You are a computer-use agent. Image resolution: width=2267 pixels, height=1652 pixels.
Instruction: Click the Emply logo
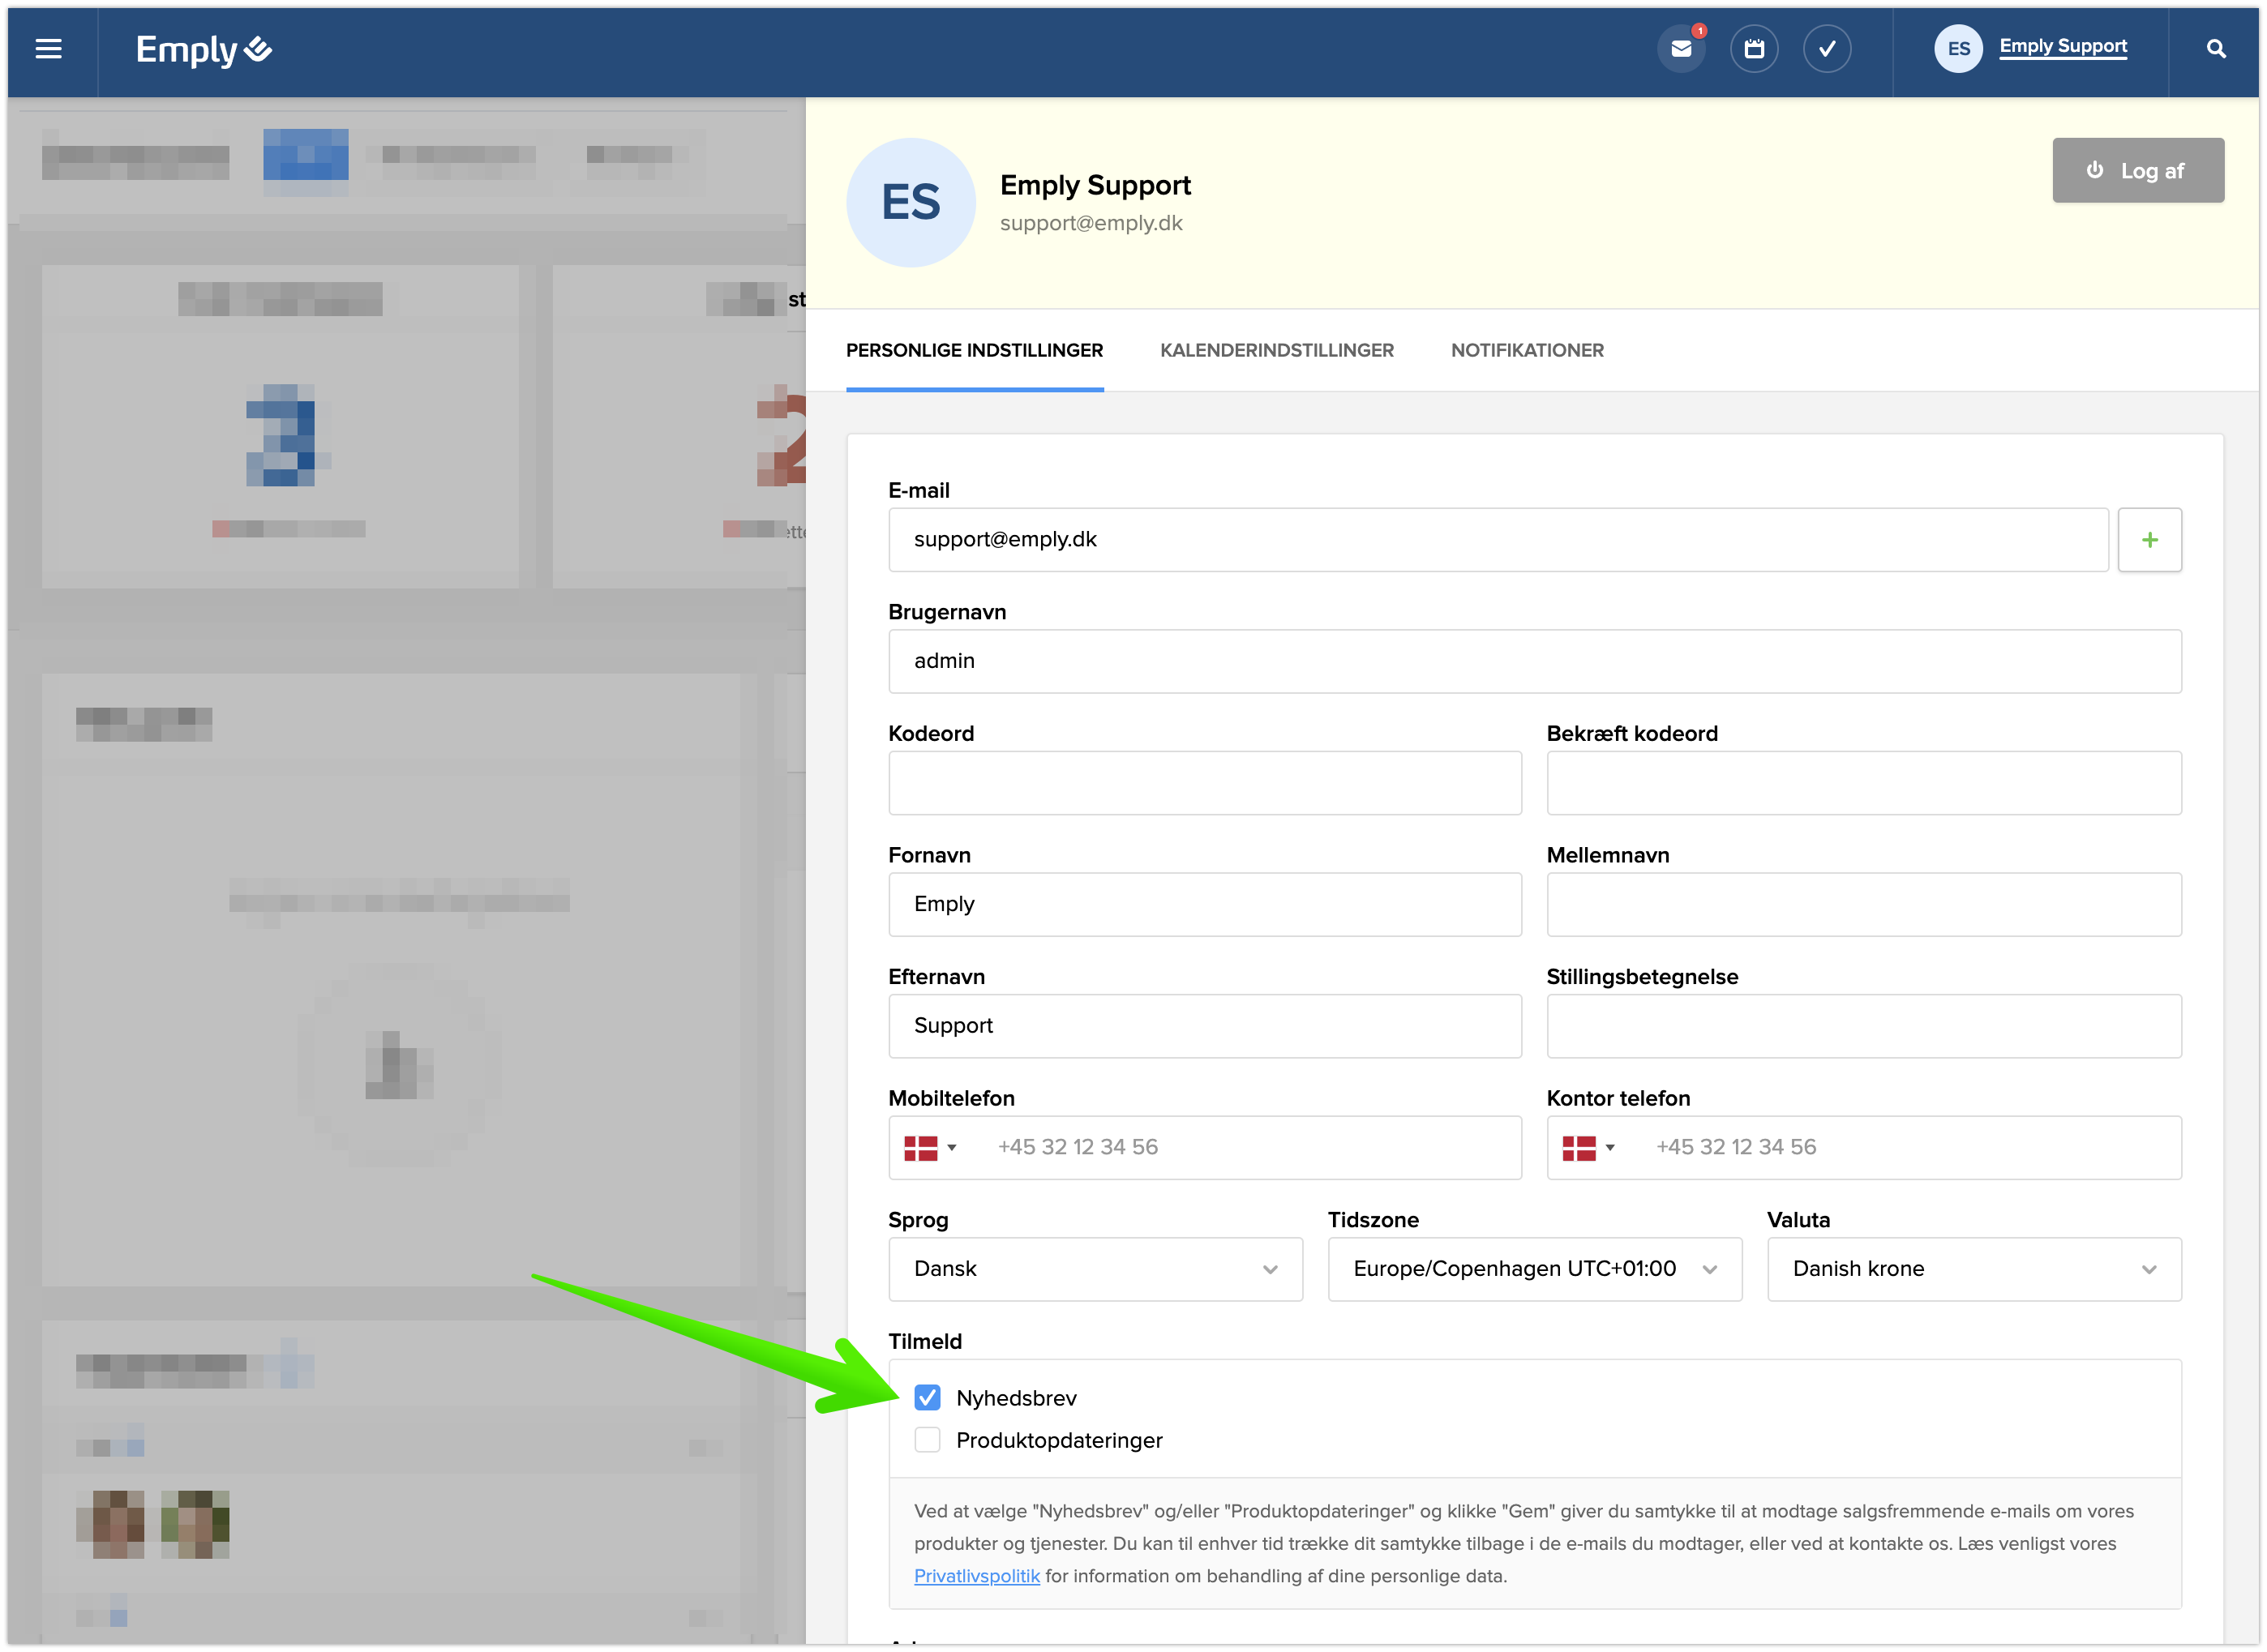(x=204, y=49)
